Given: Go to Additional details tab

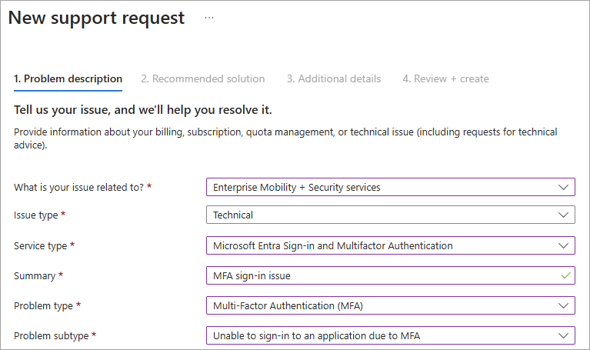Looking at the screenshot, I should (x=334, y=78).
